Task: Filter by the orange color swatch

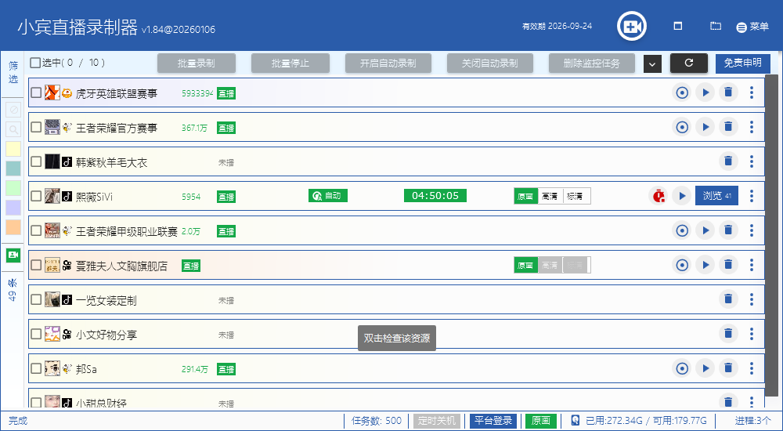Action: tap(13, 227)
